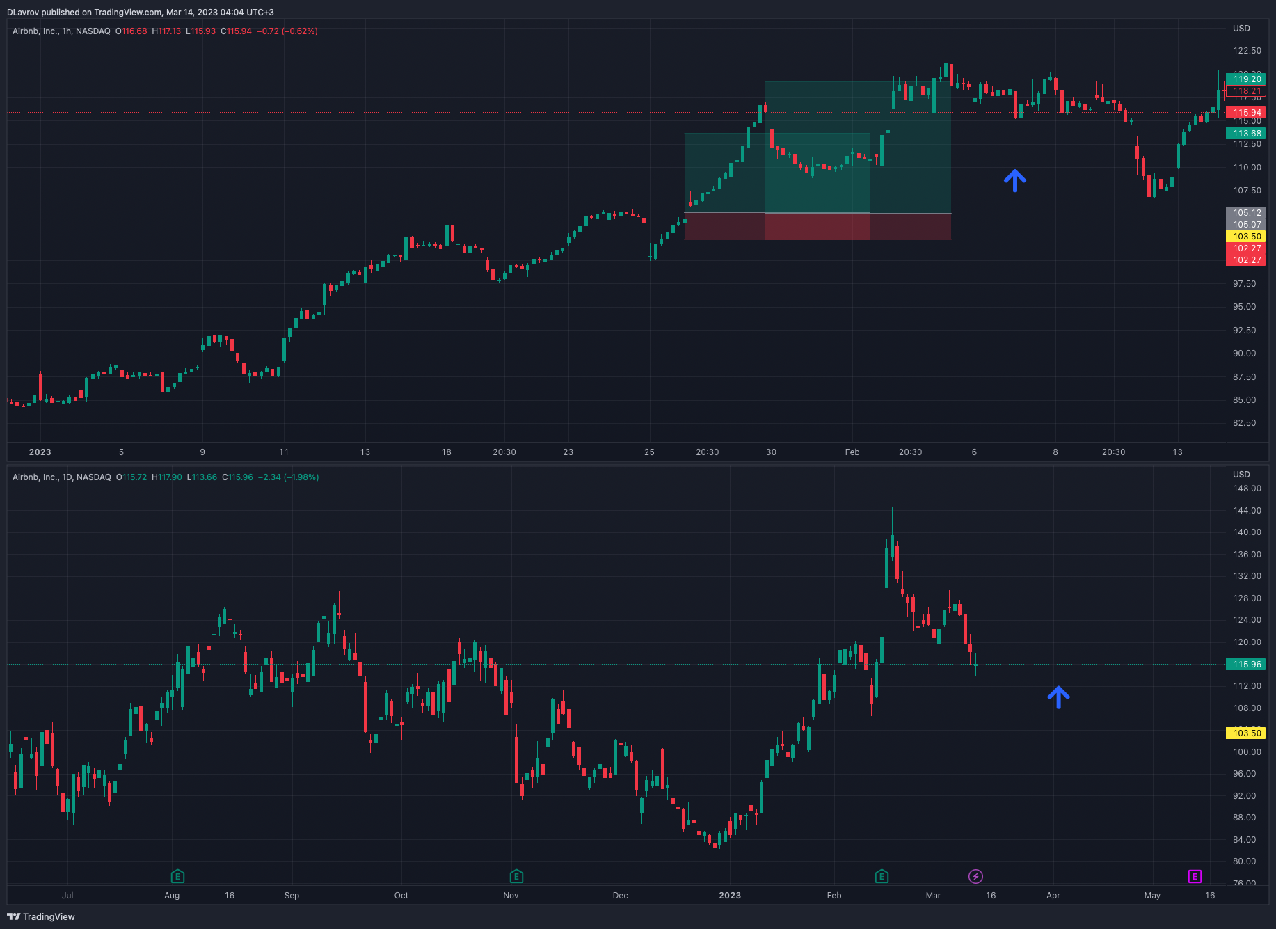Image resolution: width=1276 pixels, height=929 pixels.
Task: Click the Airbnb, Inc., 1D, NASDAQ legend title
Action: click(x=62, y=477)
